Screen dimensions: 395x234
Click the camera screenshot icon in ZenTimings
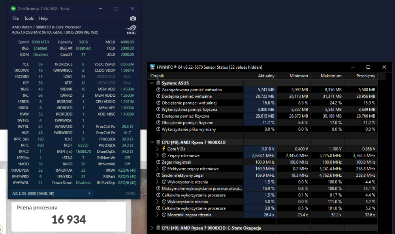(133, 19)
